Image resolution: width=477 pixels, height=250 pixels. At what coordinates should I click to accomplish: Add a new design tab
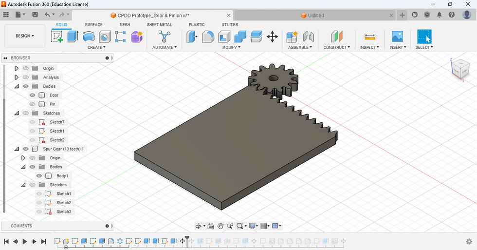[402, 15]
